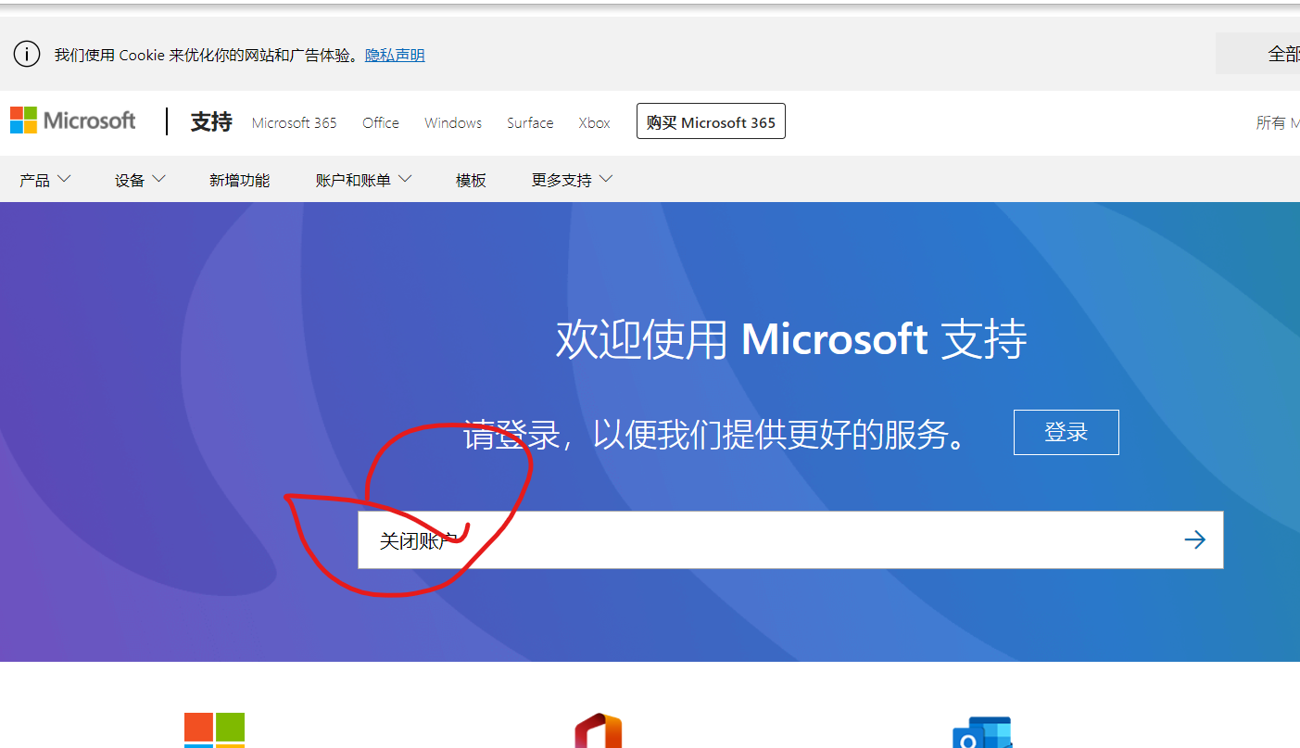This screenshot has width=1300, height=748.
Task: Go to the Microsoft 365 nav link
Action: [x=295, y=122]
